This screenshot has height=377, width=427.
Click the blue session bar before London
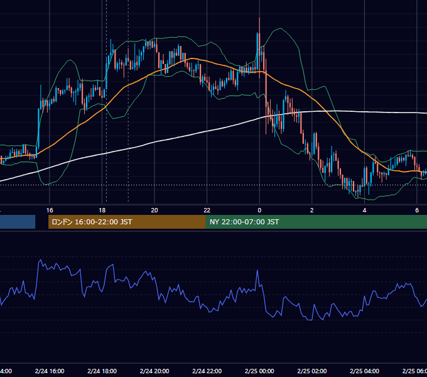[18, 222]
